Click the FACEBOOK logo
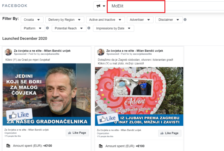 [x=15, y=6]
